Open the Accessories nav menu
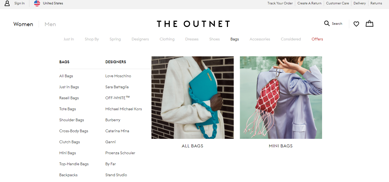 pos(260,39)
